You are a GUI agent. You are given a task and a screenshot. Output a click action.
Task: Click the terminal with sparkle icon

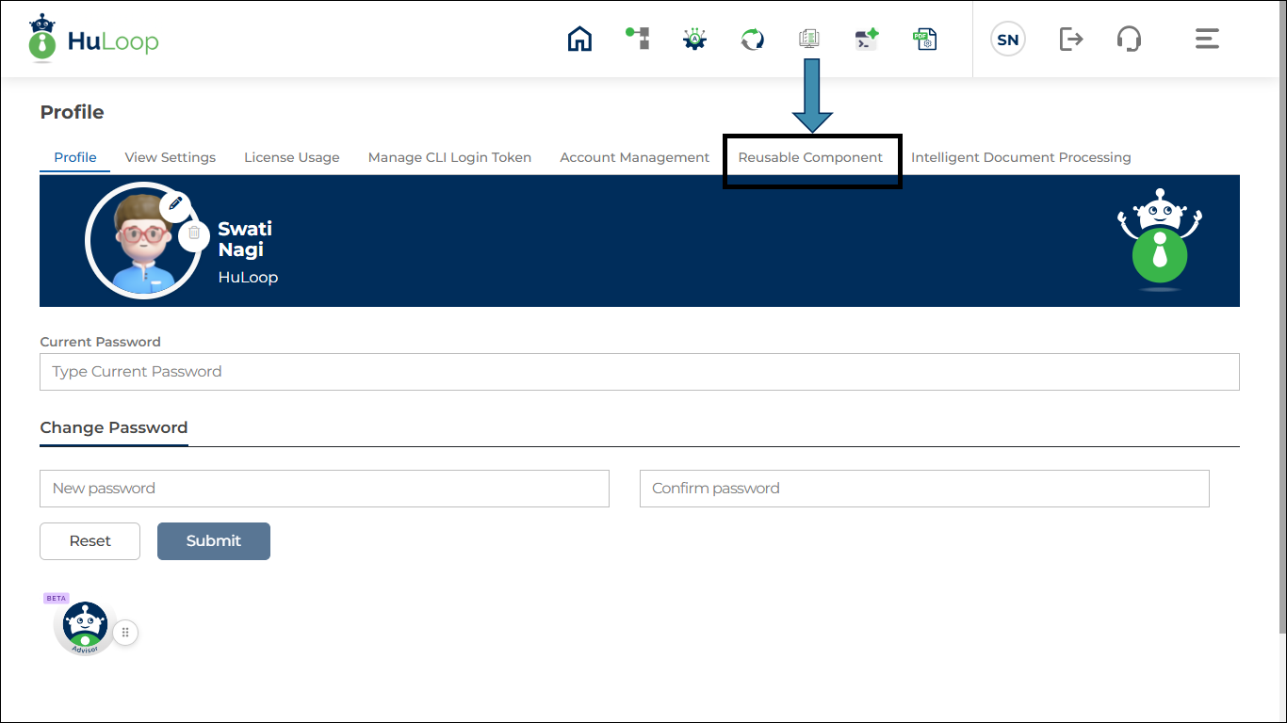[867, 39]
